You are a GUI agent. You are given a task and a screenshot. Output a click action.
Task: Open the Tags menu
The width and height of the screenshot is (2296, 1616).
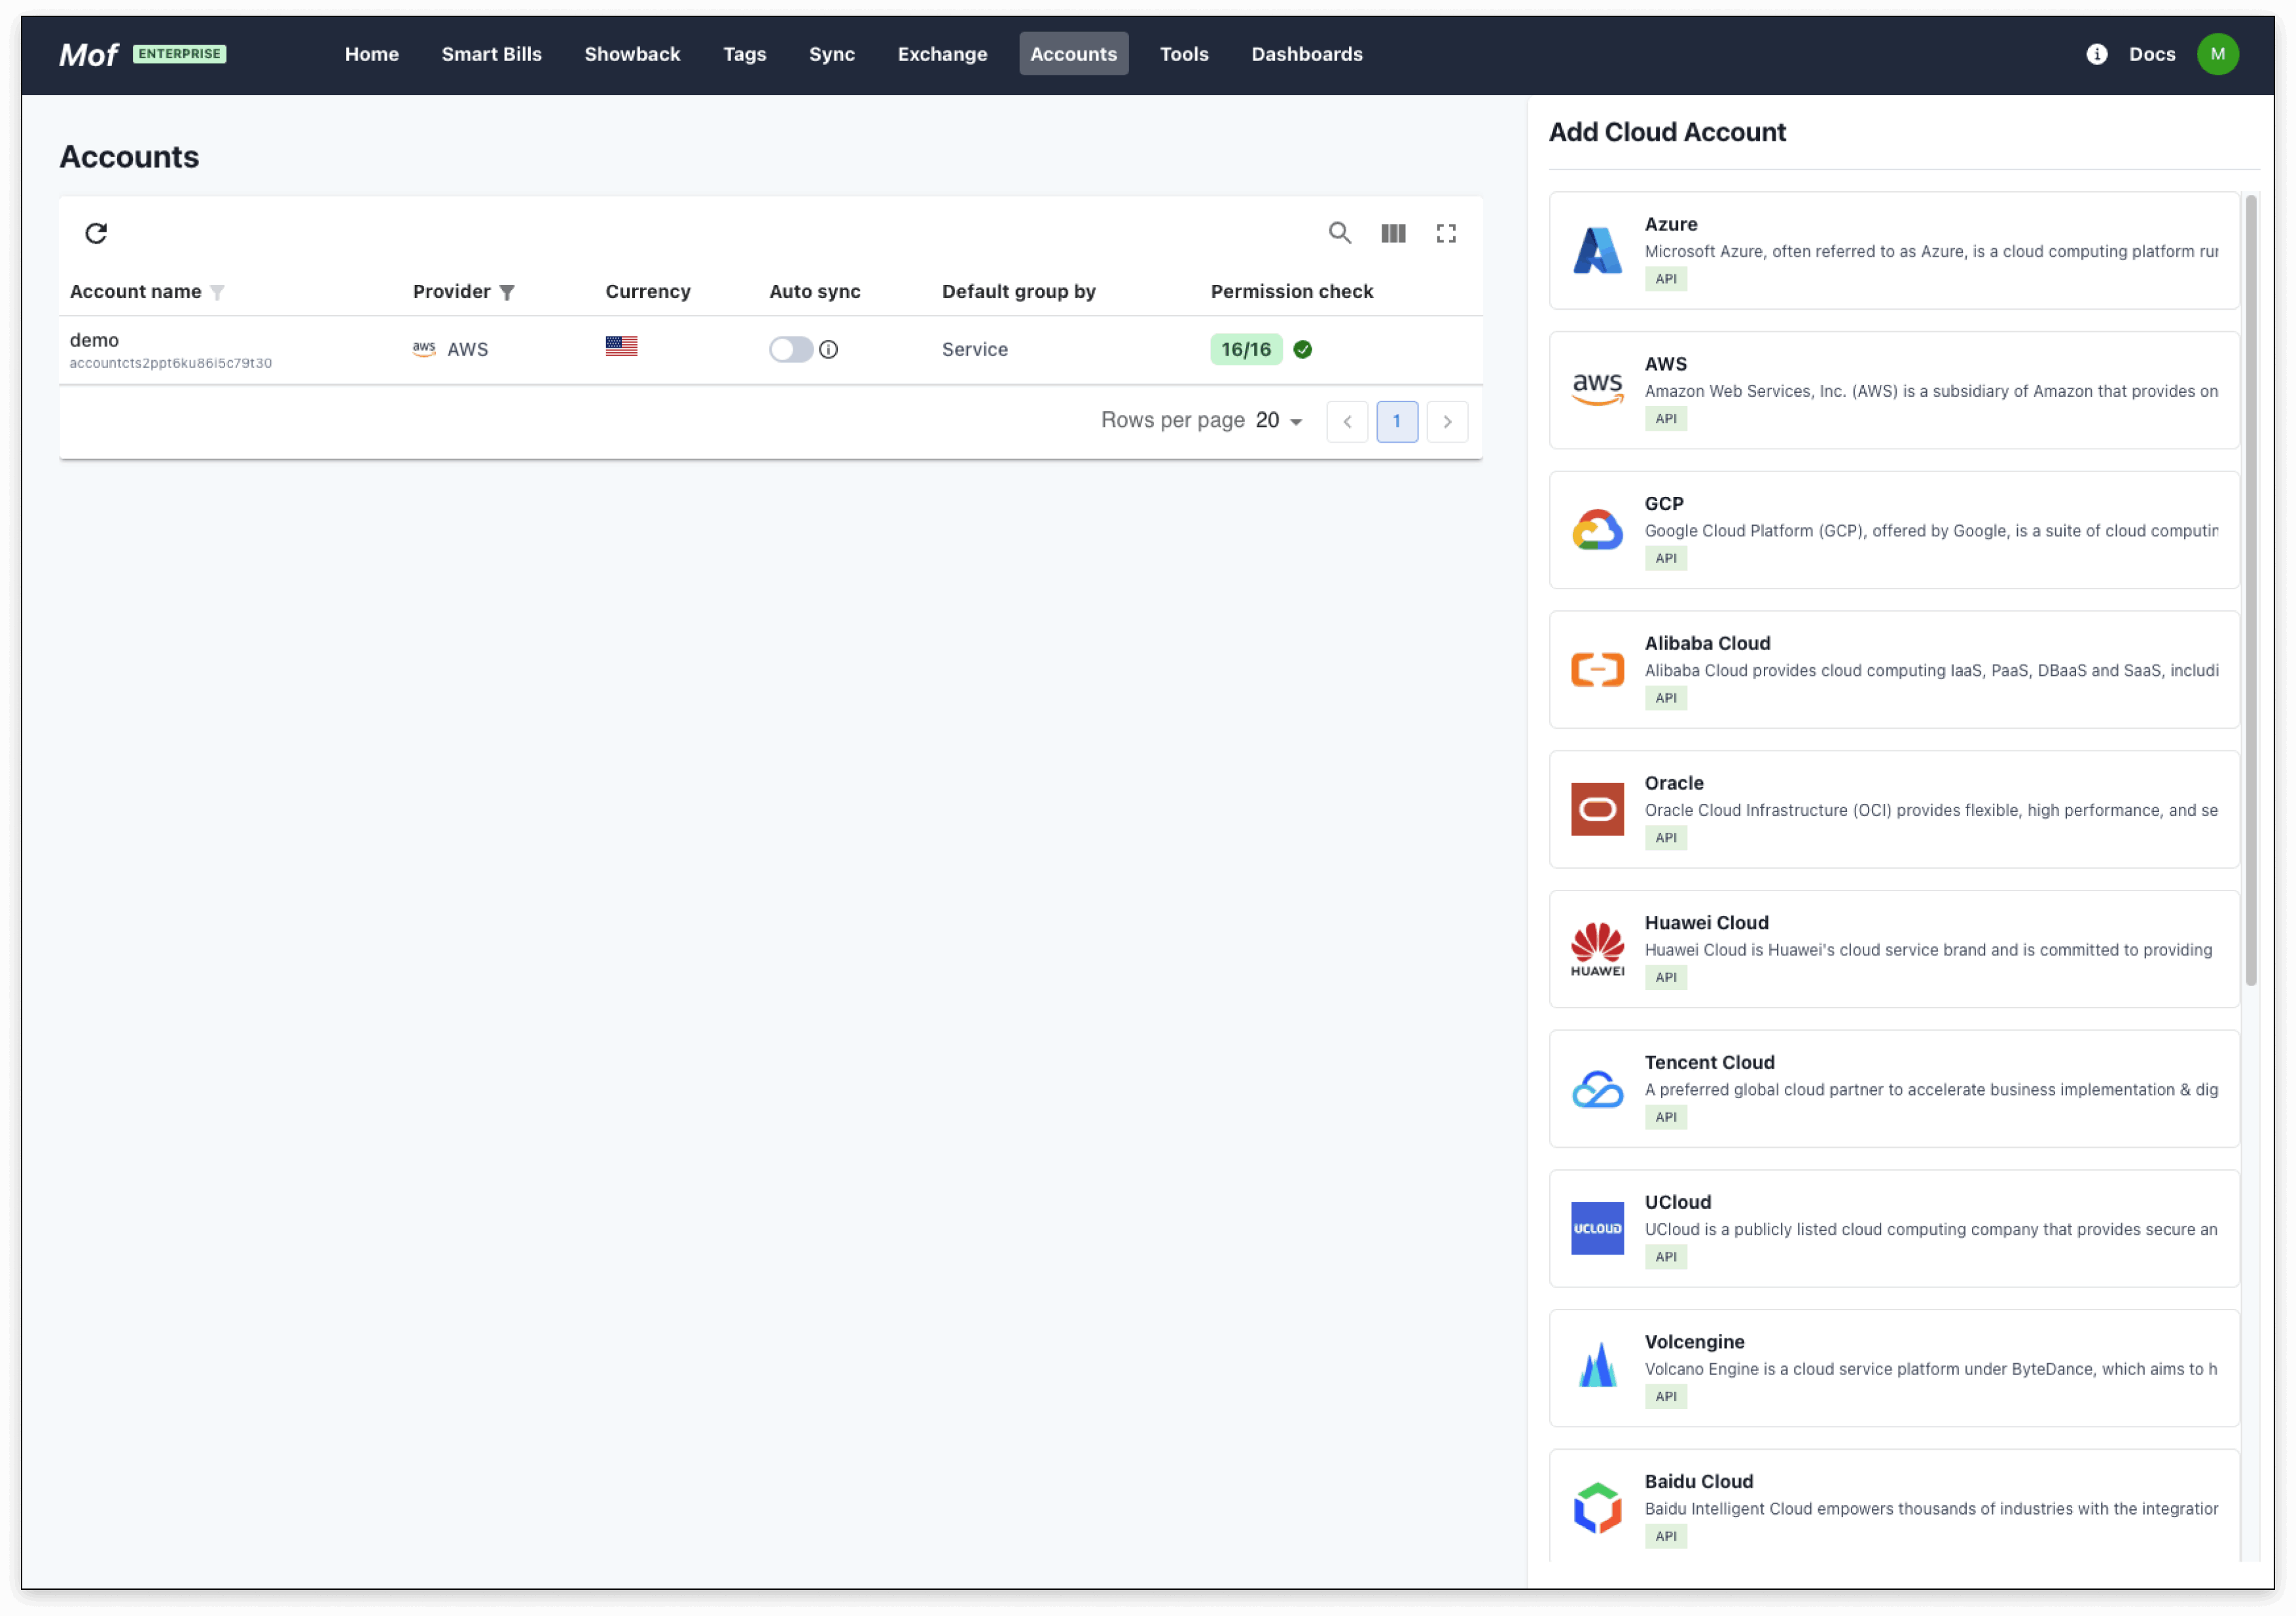[745, 54]
